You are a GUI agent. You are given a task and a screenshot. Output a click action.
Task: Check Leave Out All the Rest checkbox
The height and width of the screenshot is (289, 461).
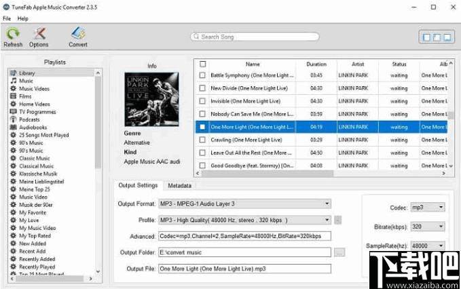[202, 153]
